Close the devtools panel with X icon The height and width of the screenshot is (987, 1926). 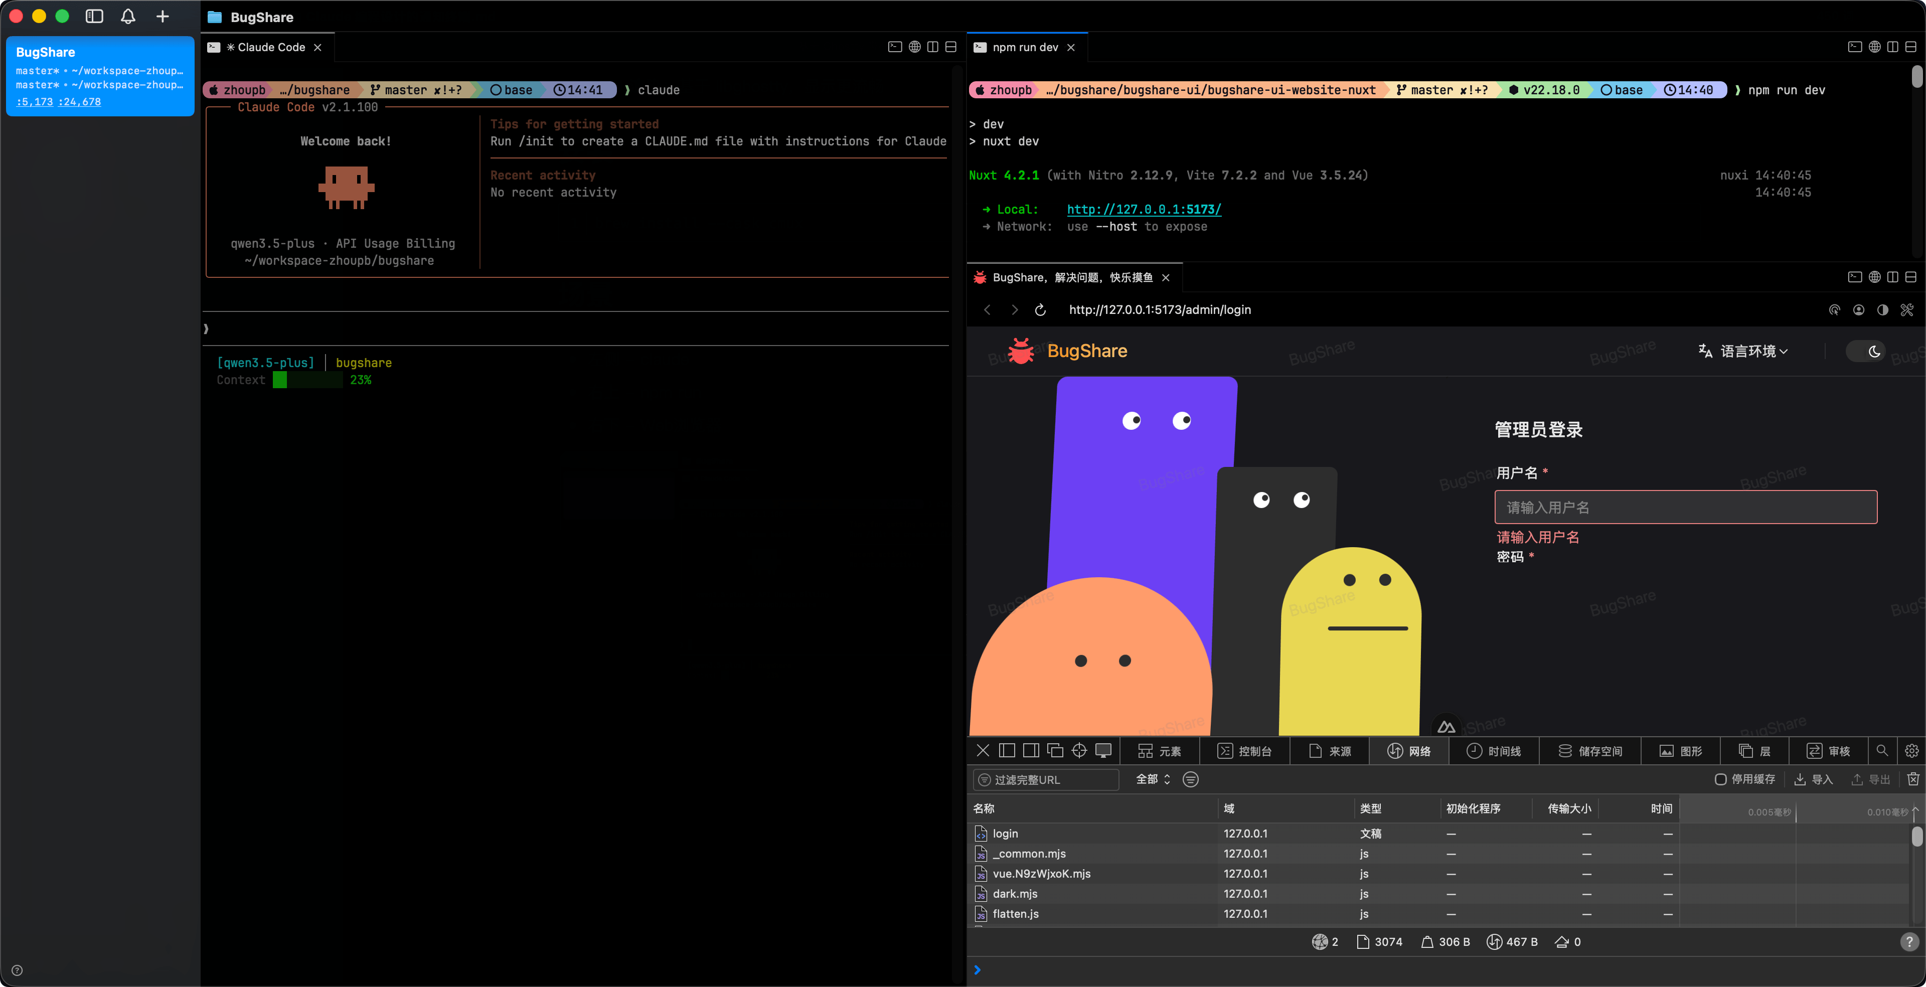coord(983,751)
